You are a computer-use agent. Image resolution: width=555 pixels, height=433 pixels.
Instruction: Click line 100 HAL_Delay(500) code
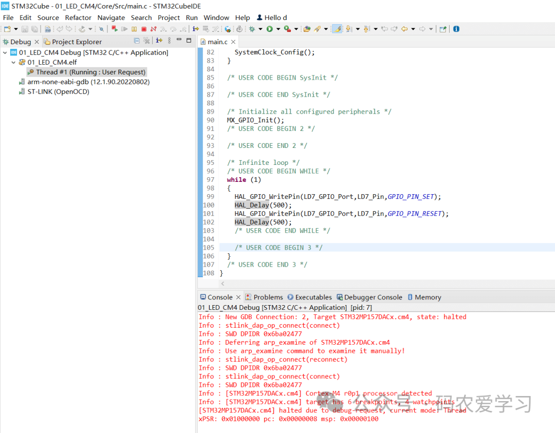pyautogui.click(x=263, y=205)
